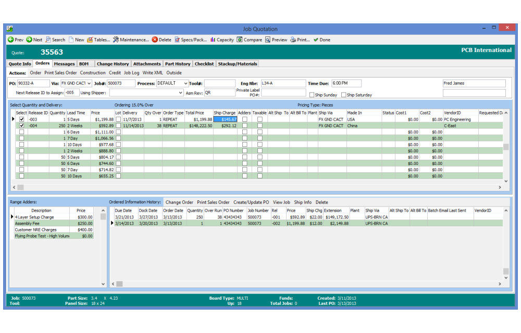
Task: Click View Job in history panel
Action: (x=281, y=202)
